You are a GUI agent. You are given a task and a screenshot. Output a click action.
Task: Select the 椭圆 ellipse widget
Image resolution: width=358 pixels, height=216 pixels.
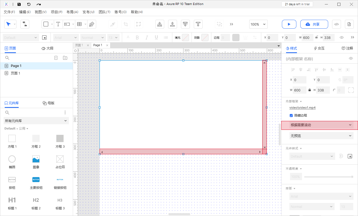(x=12, y=162)
